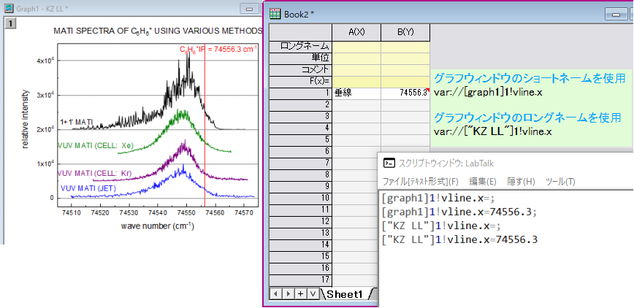Click the Script Window LabTalk icon
The width and height of the screenshot is (634, 308).
[389, 163]
